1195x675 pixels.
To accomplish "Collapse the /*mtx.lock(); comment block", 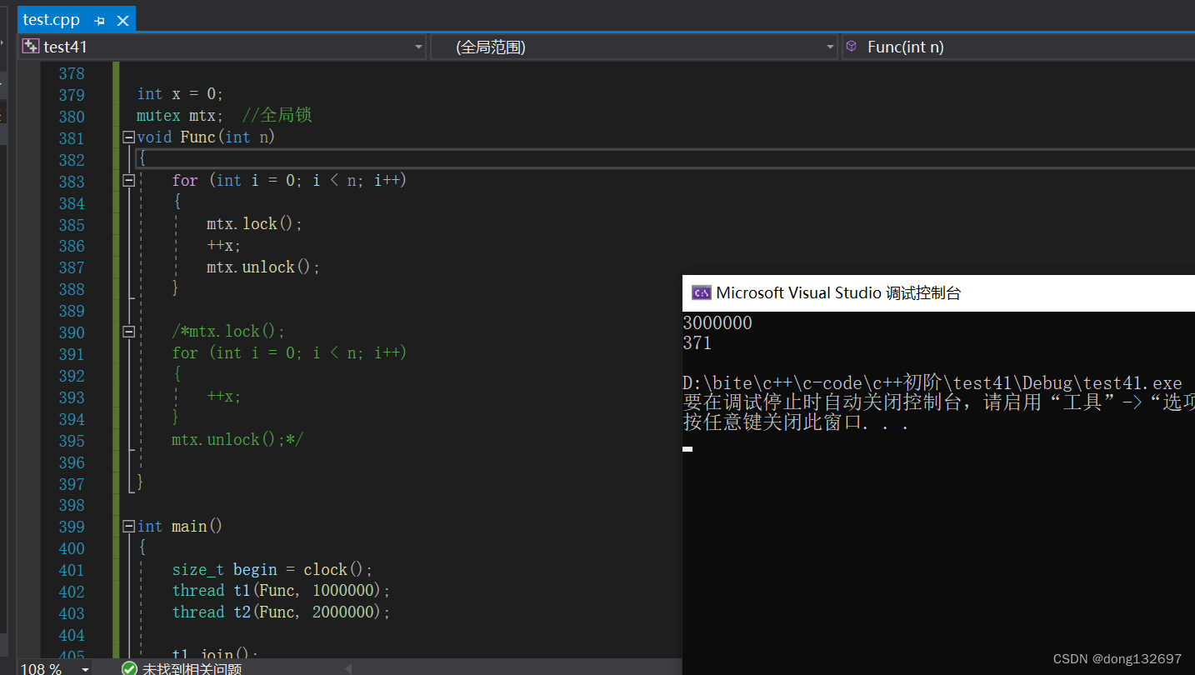I will tap(128, 332).
